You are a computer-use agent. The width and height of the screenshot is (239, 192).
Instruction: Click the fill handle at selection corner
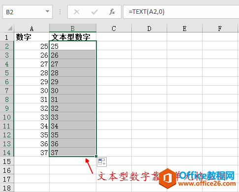click(x=96, y=156)
